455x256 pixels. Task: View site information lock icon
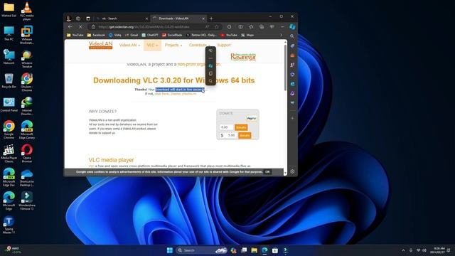coord(93,27)
